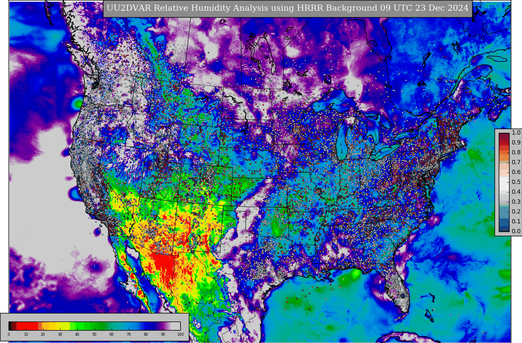Click the 50 tick label on humidity scale

tap(94, 334)
